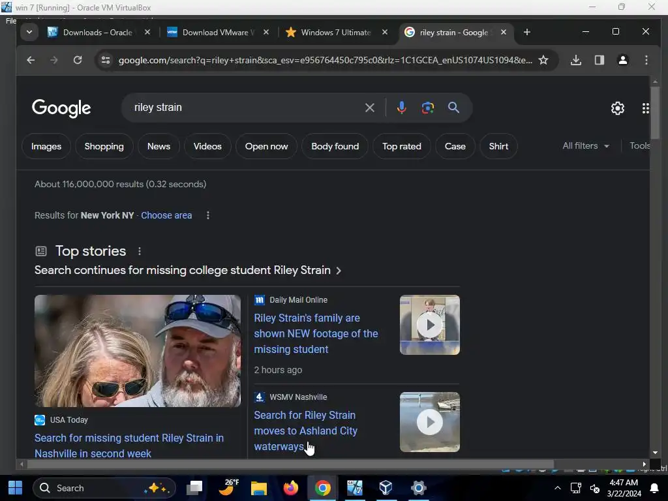Expand All filters dropdown

click(x=586, y=145)
